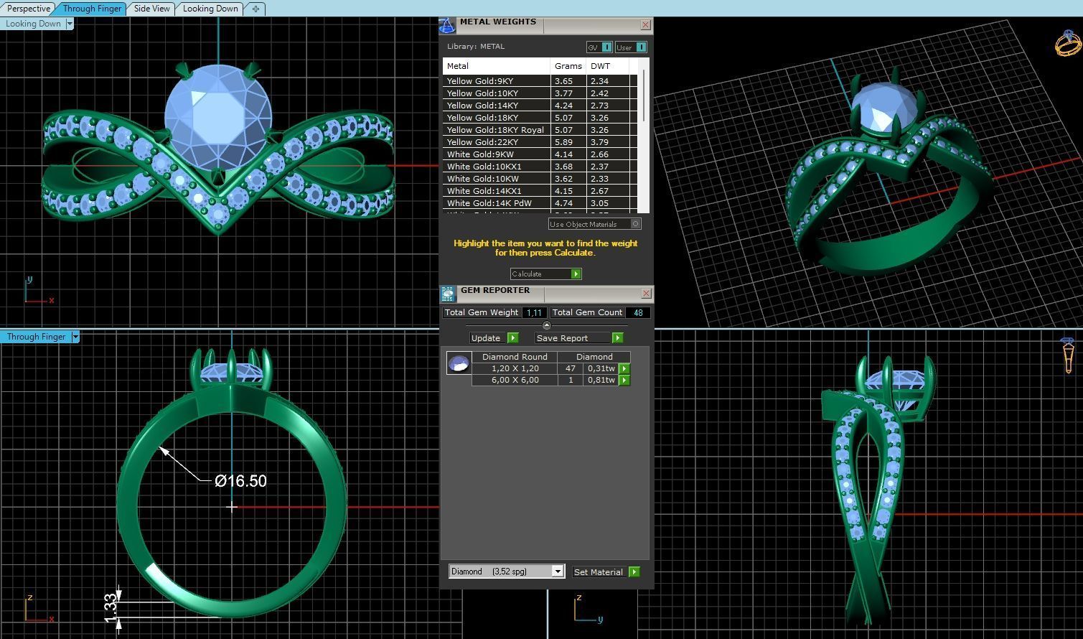Select the White Gold:9KW row

pos(540,154)
